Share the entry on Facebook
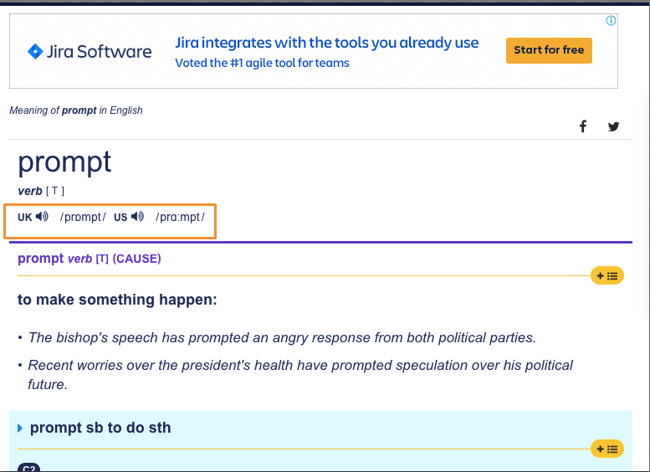 583,126
